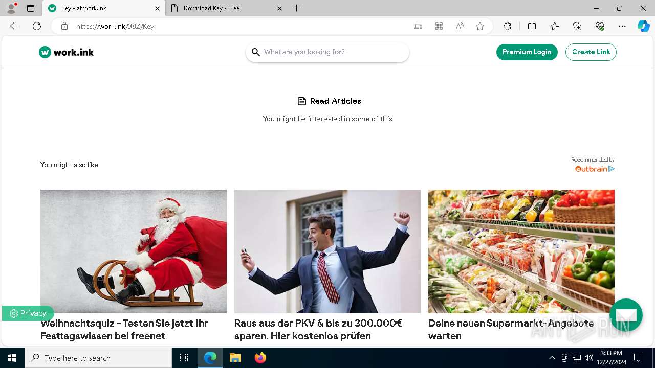Open the browser profile icon
Image resolution: width=655 pixels, height=368 pixels.
tap(11, 8)
